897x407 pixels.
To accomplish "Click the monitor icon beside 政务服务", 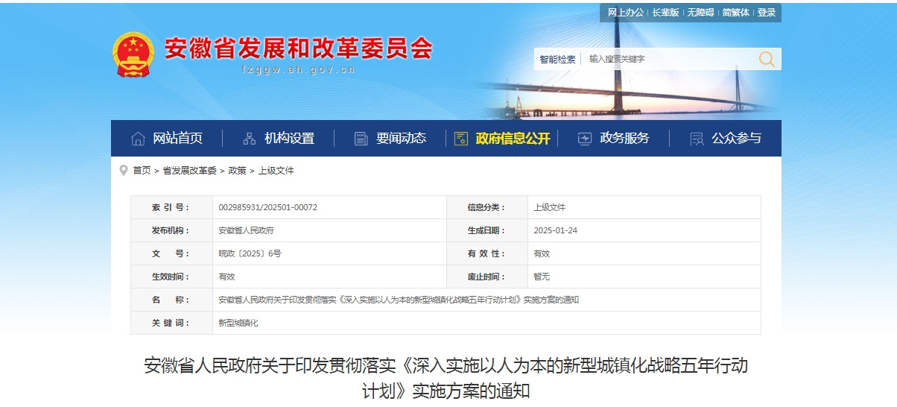I will (585, 139).
